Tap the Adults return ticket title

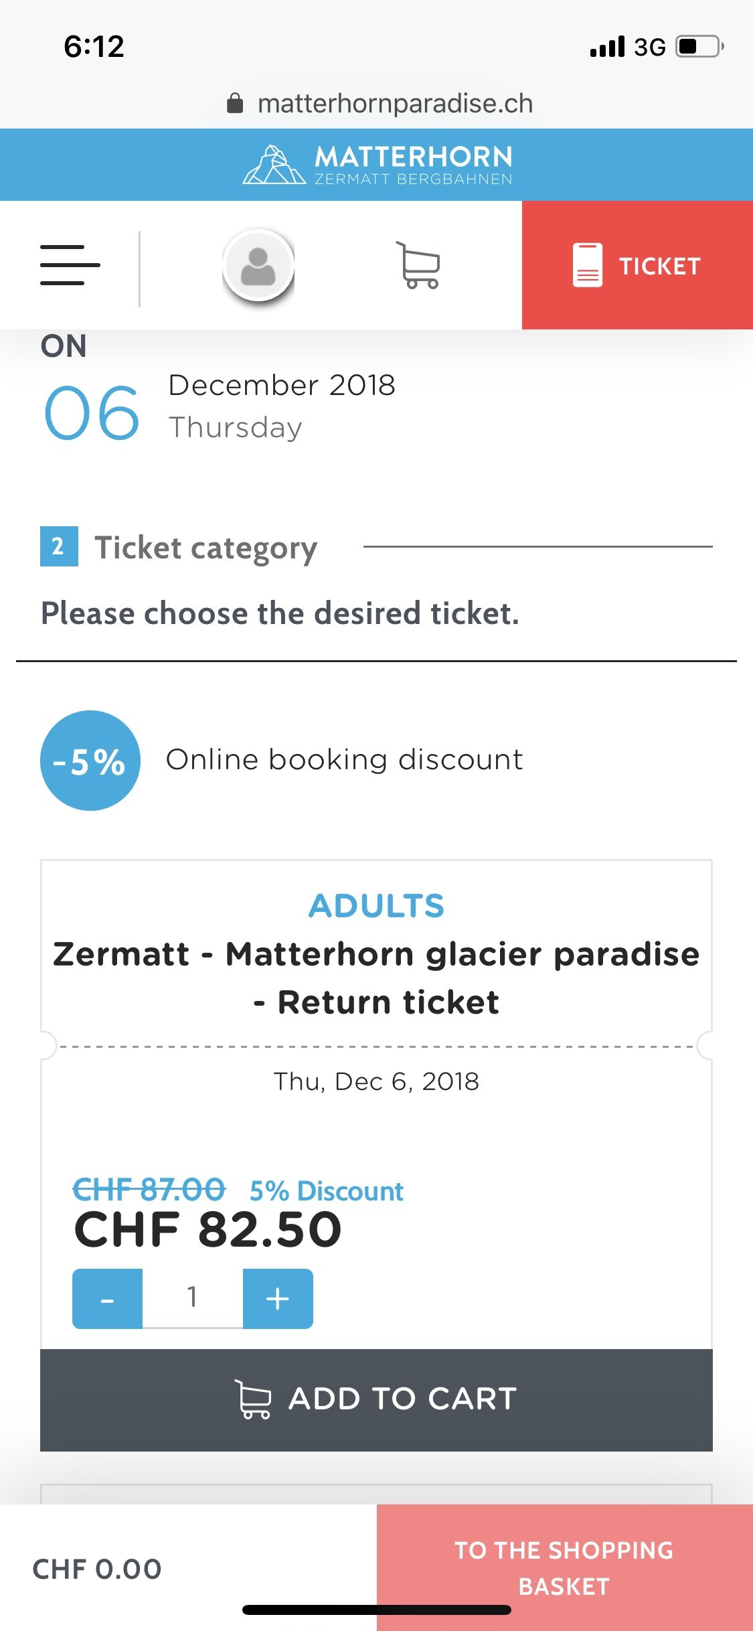376,978
